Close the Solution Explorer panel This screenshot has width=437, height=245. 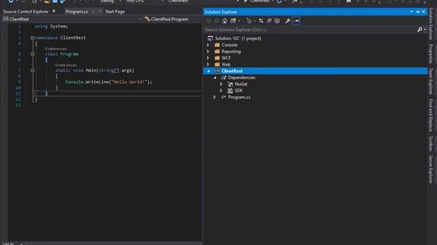pos(423,12)
